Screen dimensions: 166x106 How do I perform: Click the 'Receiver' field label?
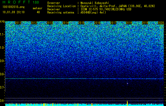[x=54, y=9]
